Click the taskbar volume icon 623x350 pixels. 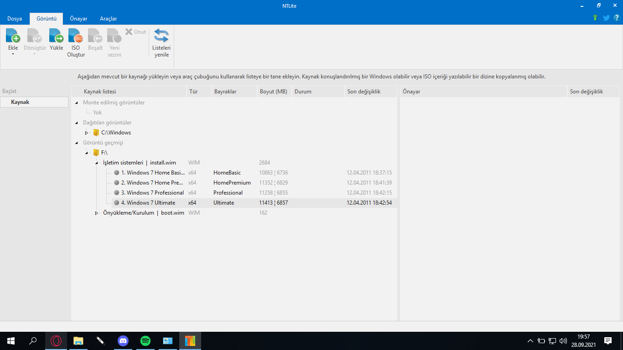click(x=563, y=341)
